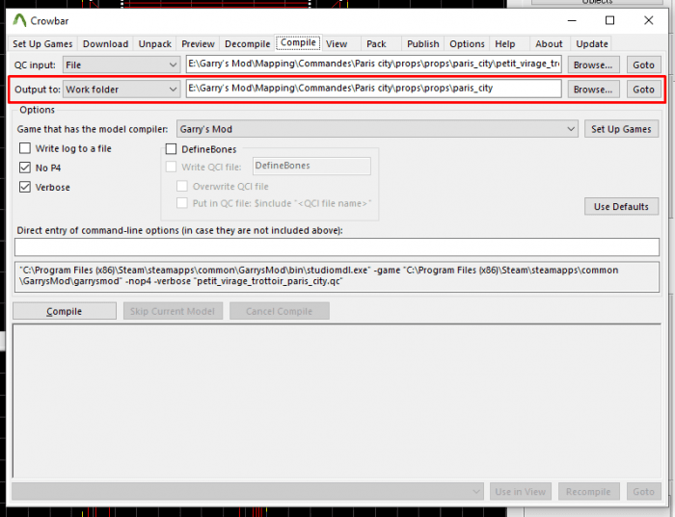Viewport: 675px width, 517px height.
Task: Click Goto next to QC input path
Action: pyautogui.click(x=643, y=65)
